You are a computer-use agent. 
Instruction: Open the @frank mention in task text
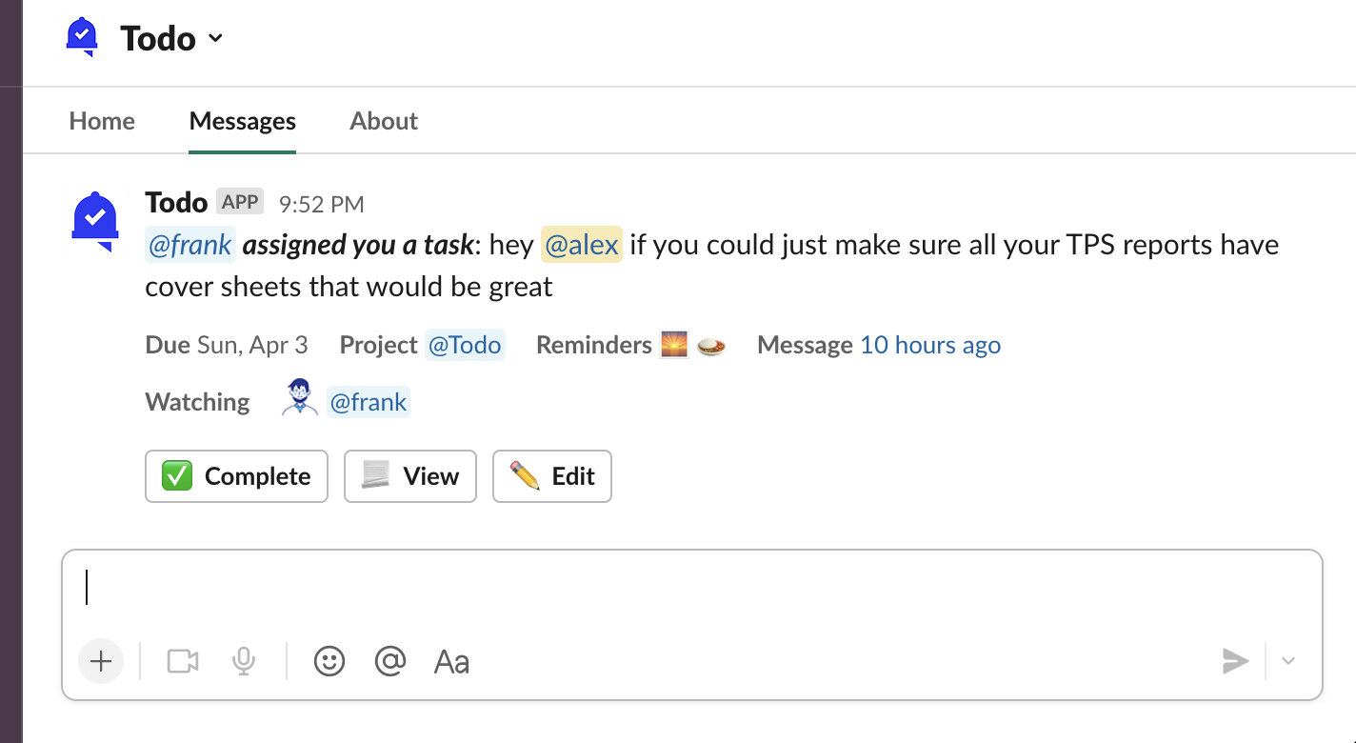click(x=190, y=245)
